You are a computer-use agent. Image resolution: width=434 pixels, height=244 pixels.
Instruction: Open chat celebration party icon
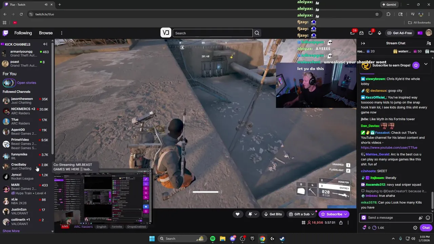[x=420, y=218]
